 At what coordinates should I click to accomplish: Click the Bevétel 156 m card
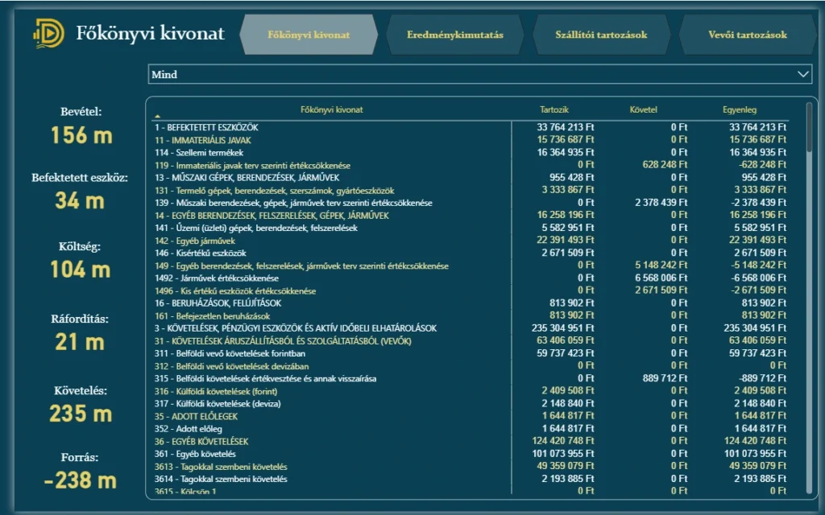[x=81, y=127]
